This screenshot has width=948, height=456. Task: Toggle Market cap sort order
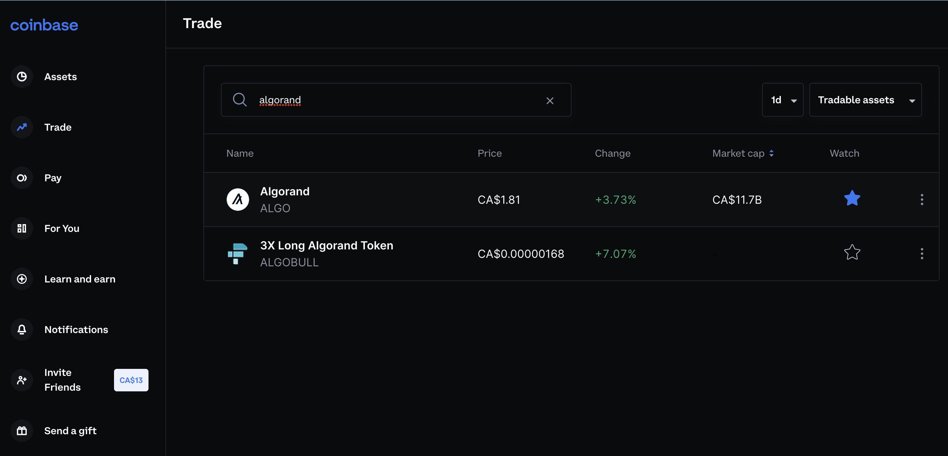(772, 153)
